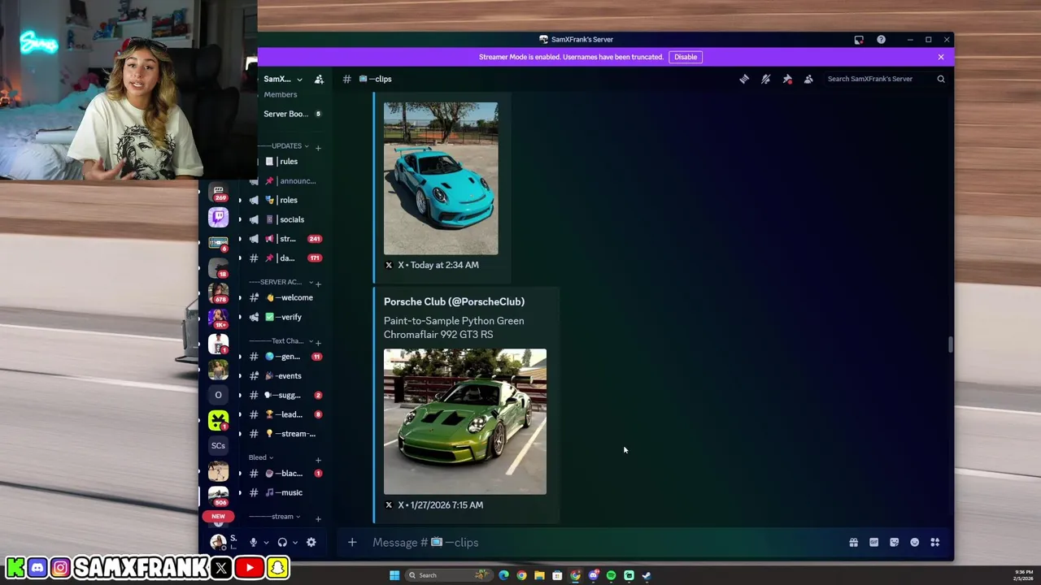The height and width of the screenshot is (585, 1041).
Task: Collapse the stream category
Action: pos(276,517)
